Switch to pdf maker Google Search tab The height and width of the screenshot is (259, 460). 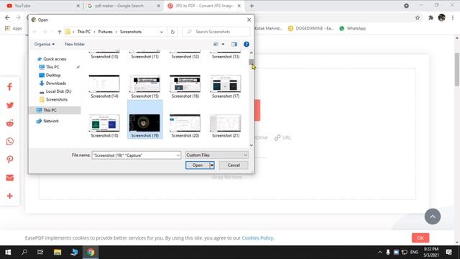pyautogui.click(x=124, y=6)
